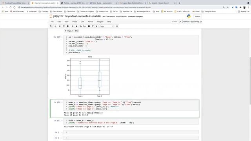The image size is (251, 141).
Task: Open the Reading List panel
Action: point(244,11)
